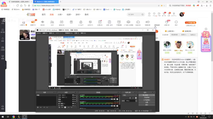Move scene down with down arrow

(47, 107)
